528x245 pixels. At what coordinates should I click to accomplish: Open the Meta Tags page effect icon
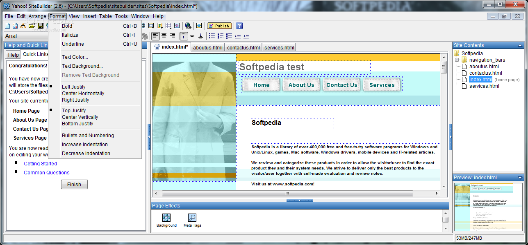(x=192, y=218)
